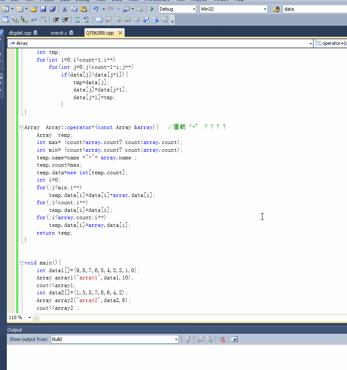
Task: Select the Q706358.cpp tab
Action: [100, 33]
